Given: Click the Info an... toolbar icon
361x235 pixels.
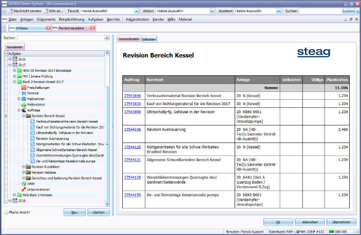Looking at the screenshot, I should [x=46, y=11].
